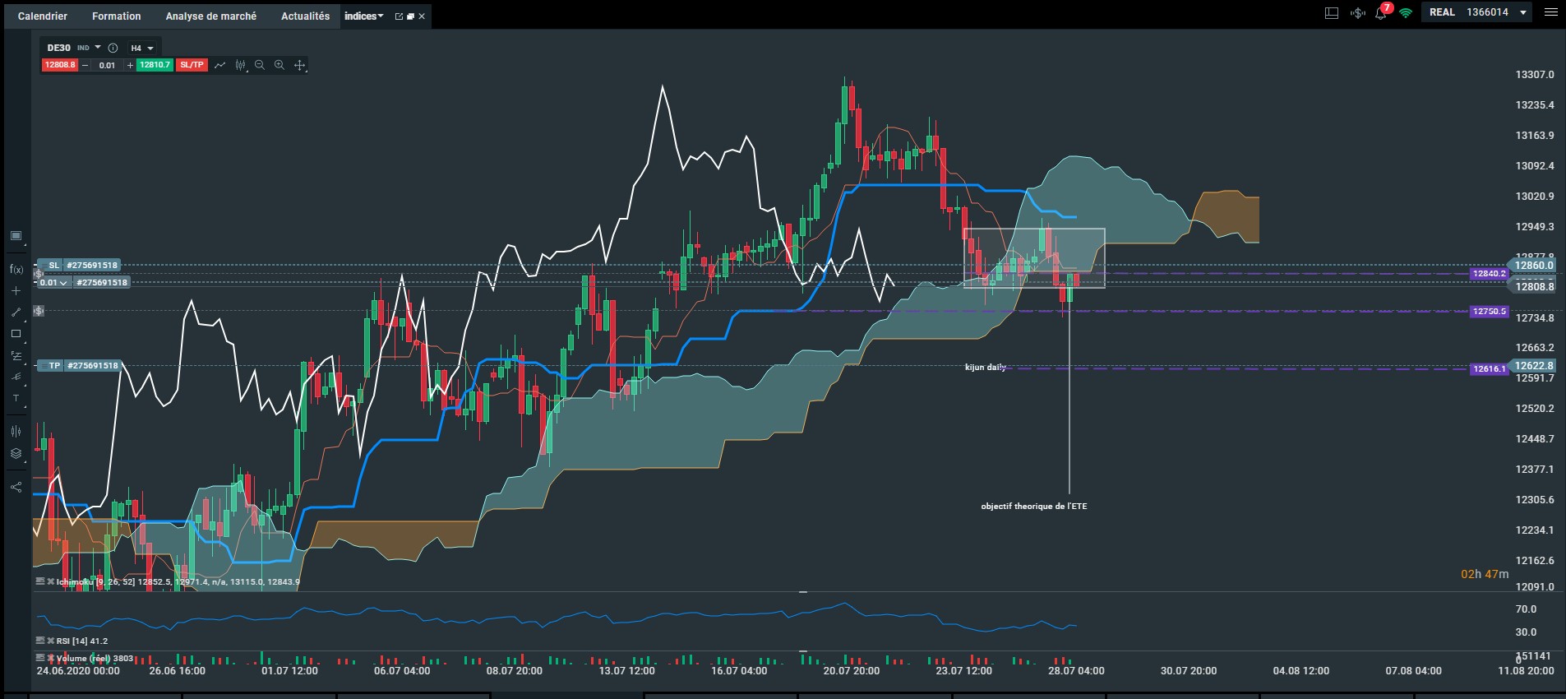Open the f(x) indicators tool

(x=16, y=269)
